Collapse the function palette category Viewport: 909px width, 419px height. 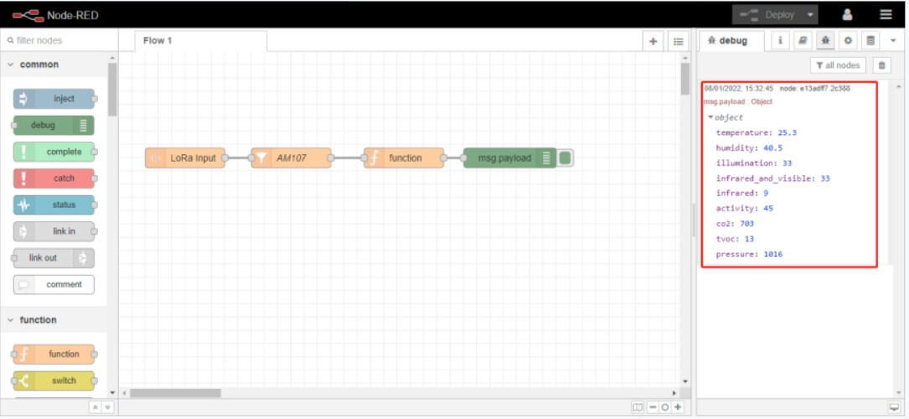click(x=11, y=320)
